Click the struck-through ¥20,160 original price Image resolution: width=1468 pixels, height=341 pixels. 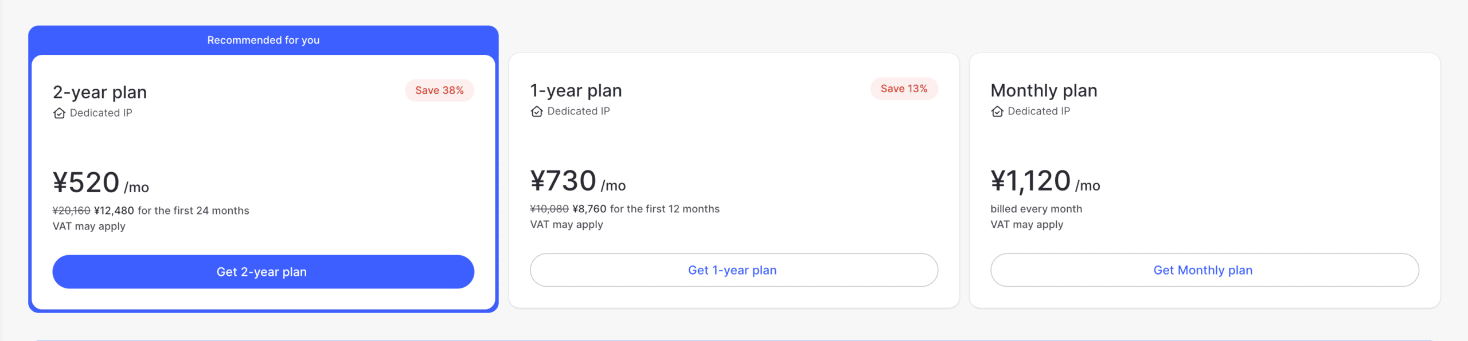pos(71,211)
